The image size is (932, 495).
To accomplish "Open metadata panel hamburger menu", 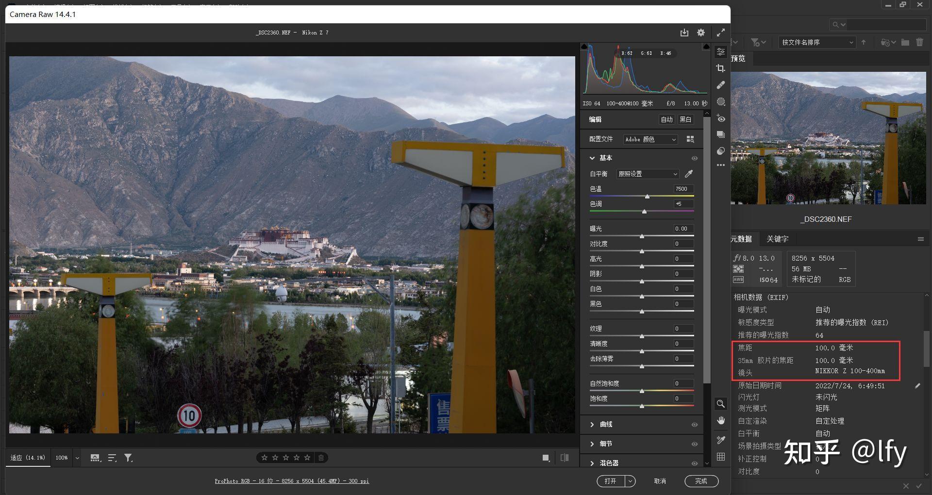I will click(920, 239).
